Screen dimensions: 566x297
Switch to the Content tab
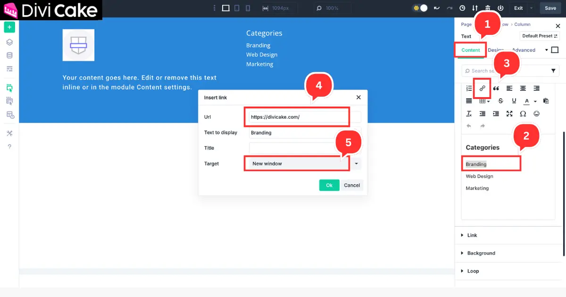(471, 50)
